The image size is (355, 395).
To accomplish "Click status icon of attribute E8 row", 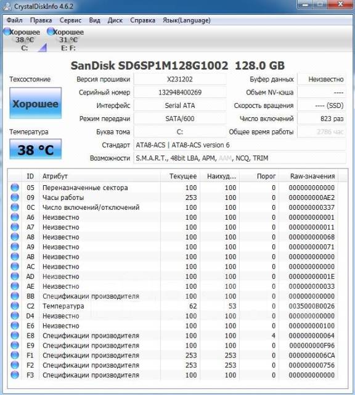I will [x=15, y=335].
